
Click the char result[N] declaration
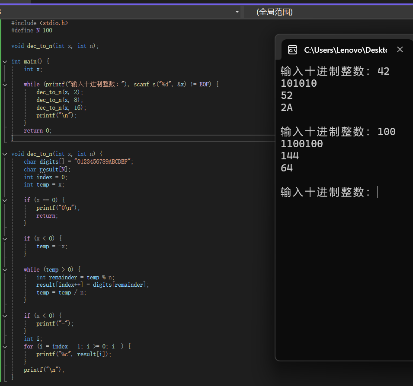point(47,169)
